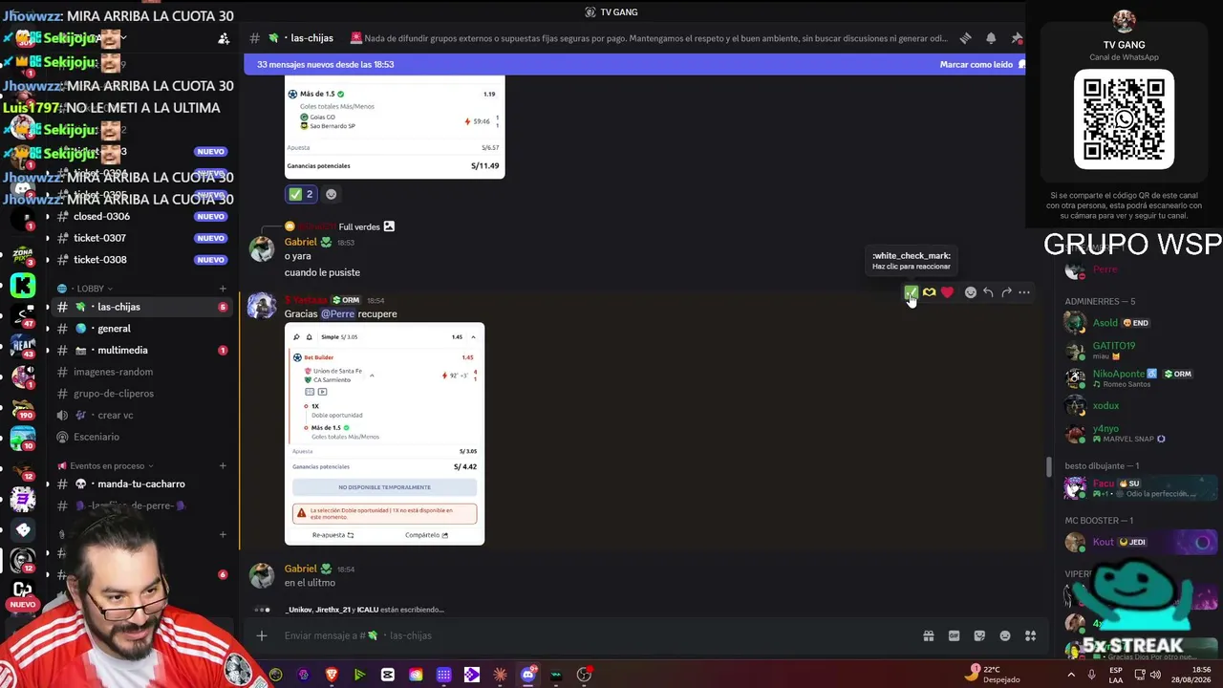Open the grupo-de-cliperos channel

pos(143,394)
